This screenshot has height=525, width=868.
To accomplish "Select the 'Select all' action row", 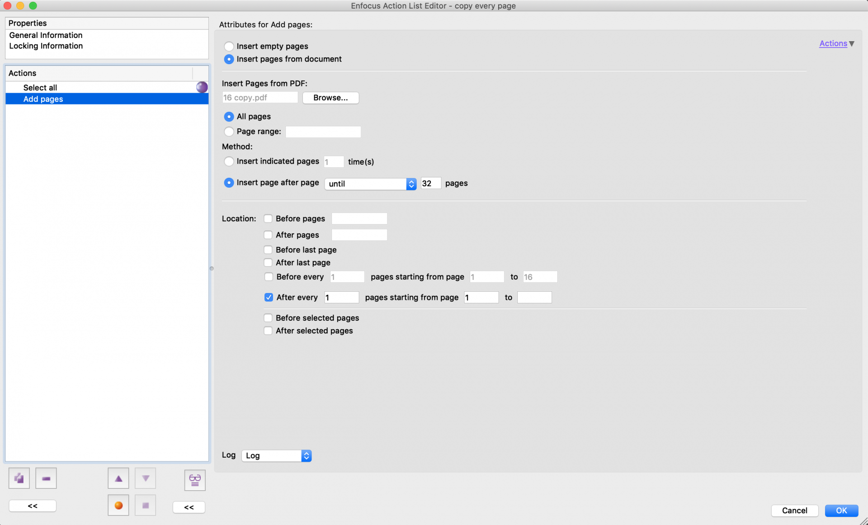I will [x=107, y=88].
